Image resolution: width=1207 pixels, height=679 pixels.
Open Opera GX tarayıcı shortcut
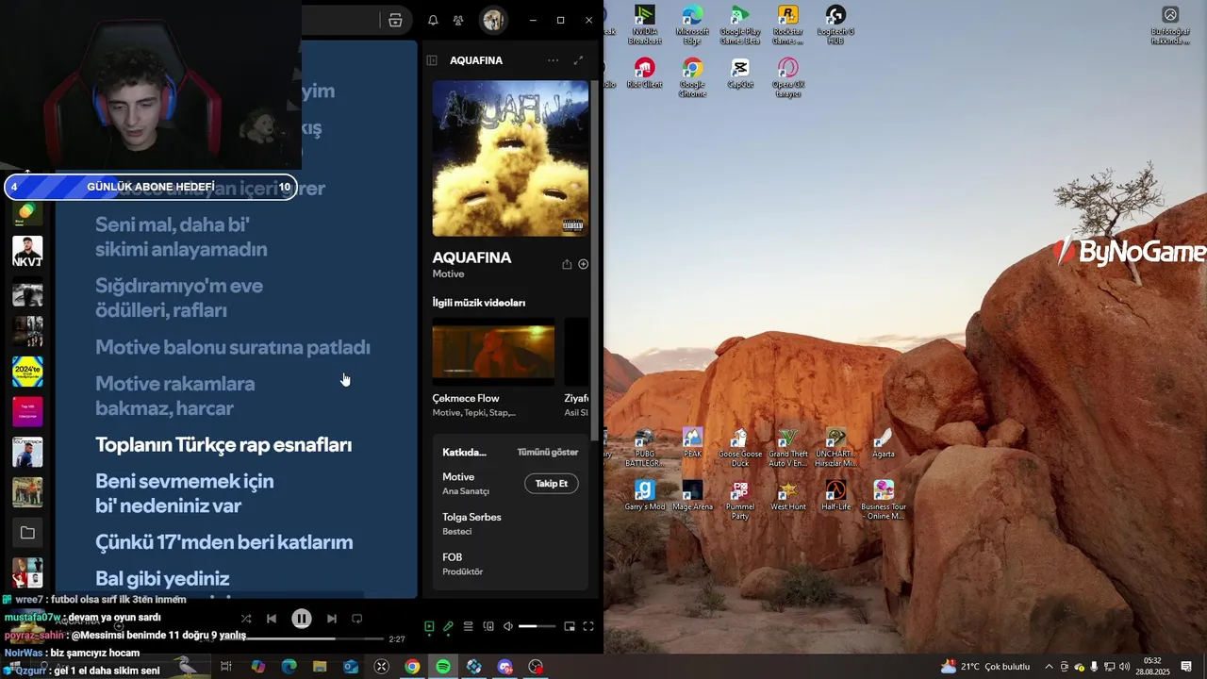(787, 78)
